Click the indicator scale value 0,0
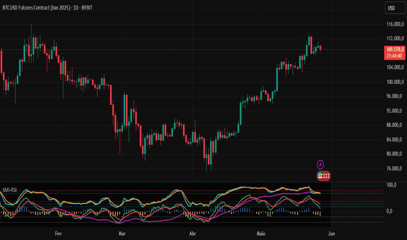The width and height of the screenshot is (407, 240). click(390, 211)
